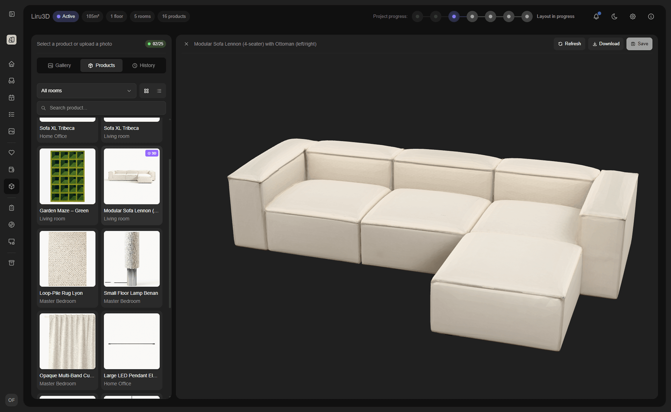This screenshot has height=412, width=671.
Task: Select the Garden Maze Green thumbnail
Action: [x=67, y=176]
